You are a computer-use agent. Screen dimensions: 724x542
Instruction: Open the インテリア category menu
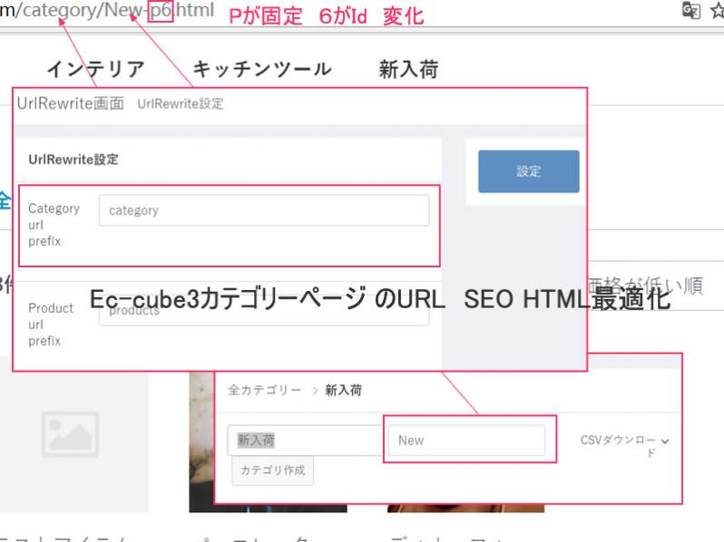click(x=95, y=69)
